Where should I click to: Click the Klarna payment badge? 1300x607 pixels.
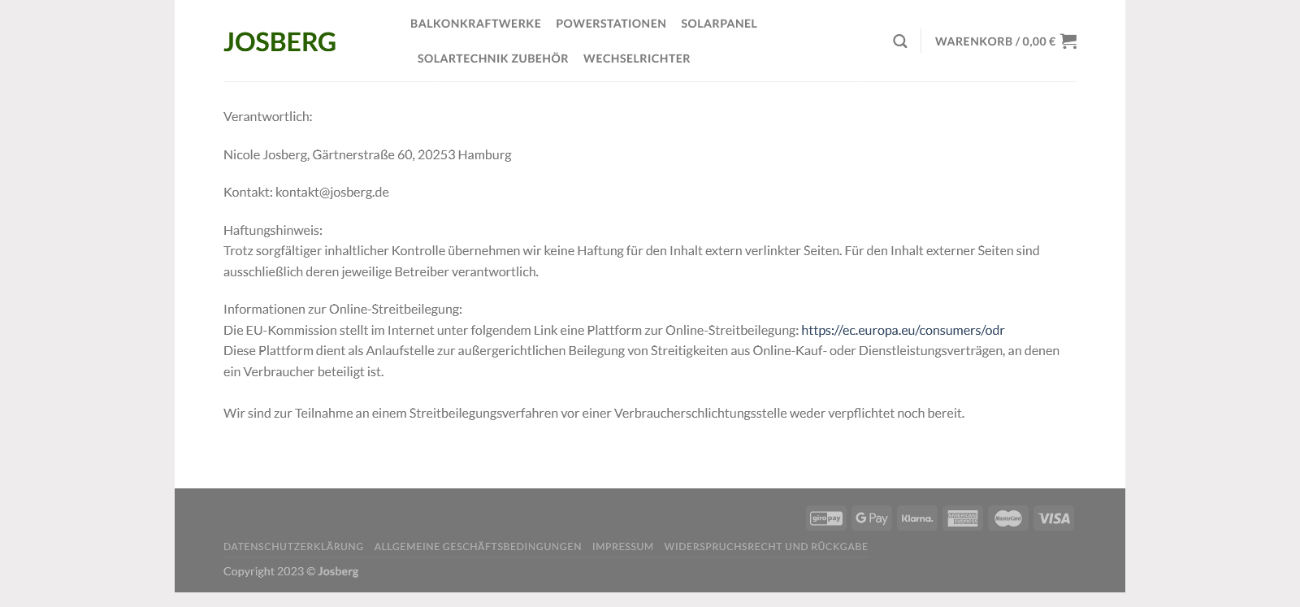click(x=917, y=518)
